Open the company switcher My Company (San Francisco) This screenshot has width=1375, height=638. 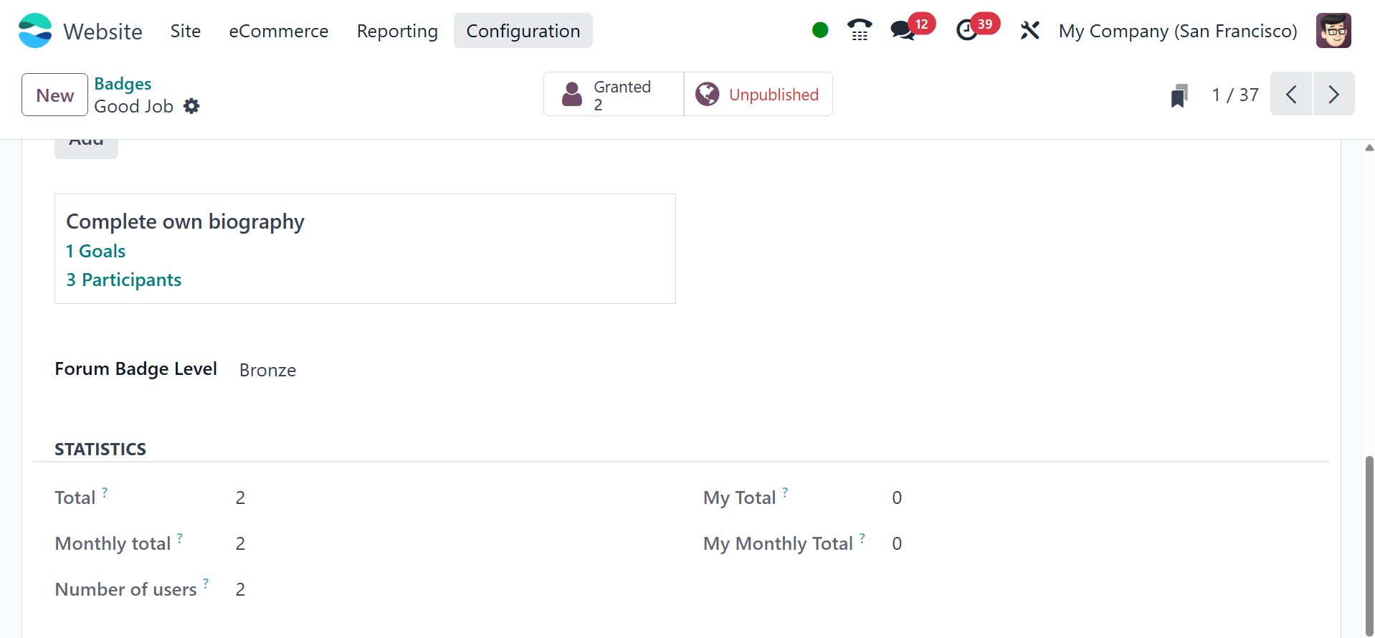(x=1178, y=31)
